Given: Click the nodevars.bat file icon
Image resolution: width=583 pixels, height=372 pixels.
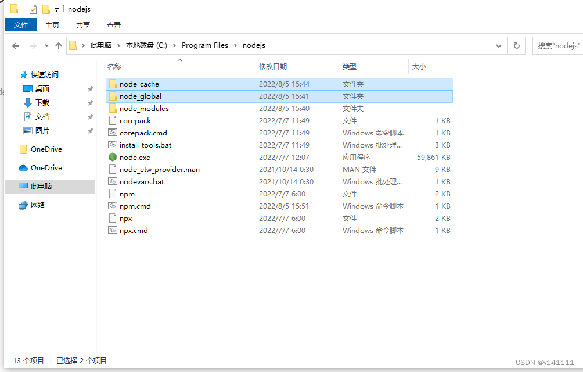Looking at the screenshot, I should coord(113,181).
